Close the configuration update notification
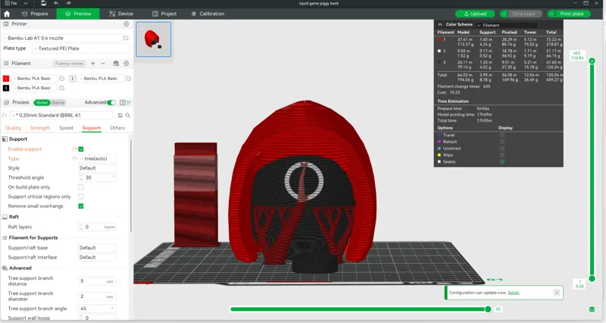The height and width of the screenshot is (323, 606). click(557, 293)
